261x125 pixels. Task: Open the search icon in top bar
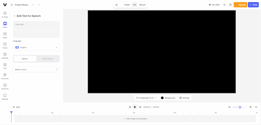(224, 5)
